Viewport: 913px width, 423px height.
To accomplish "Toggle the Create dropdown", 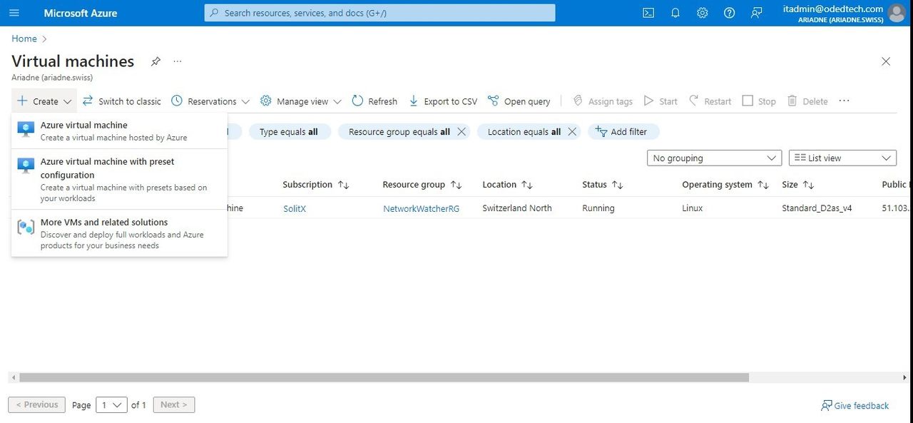I will tap(44, 101).
